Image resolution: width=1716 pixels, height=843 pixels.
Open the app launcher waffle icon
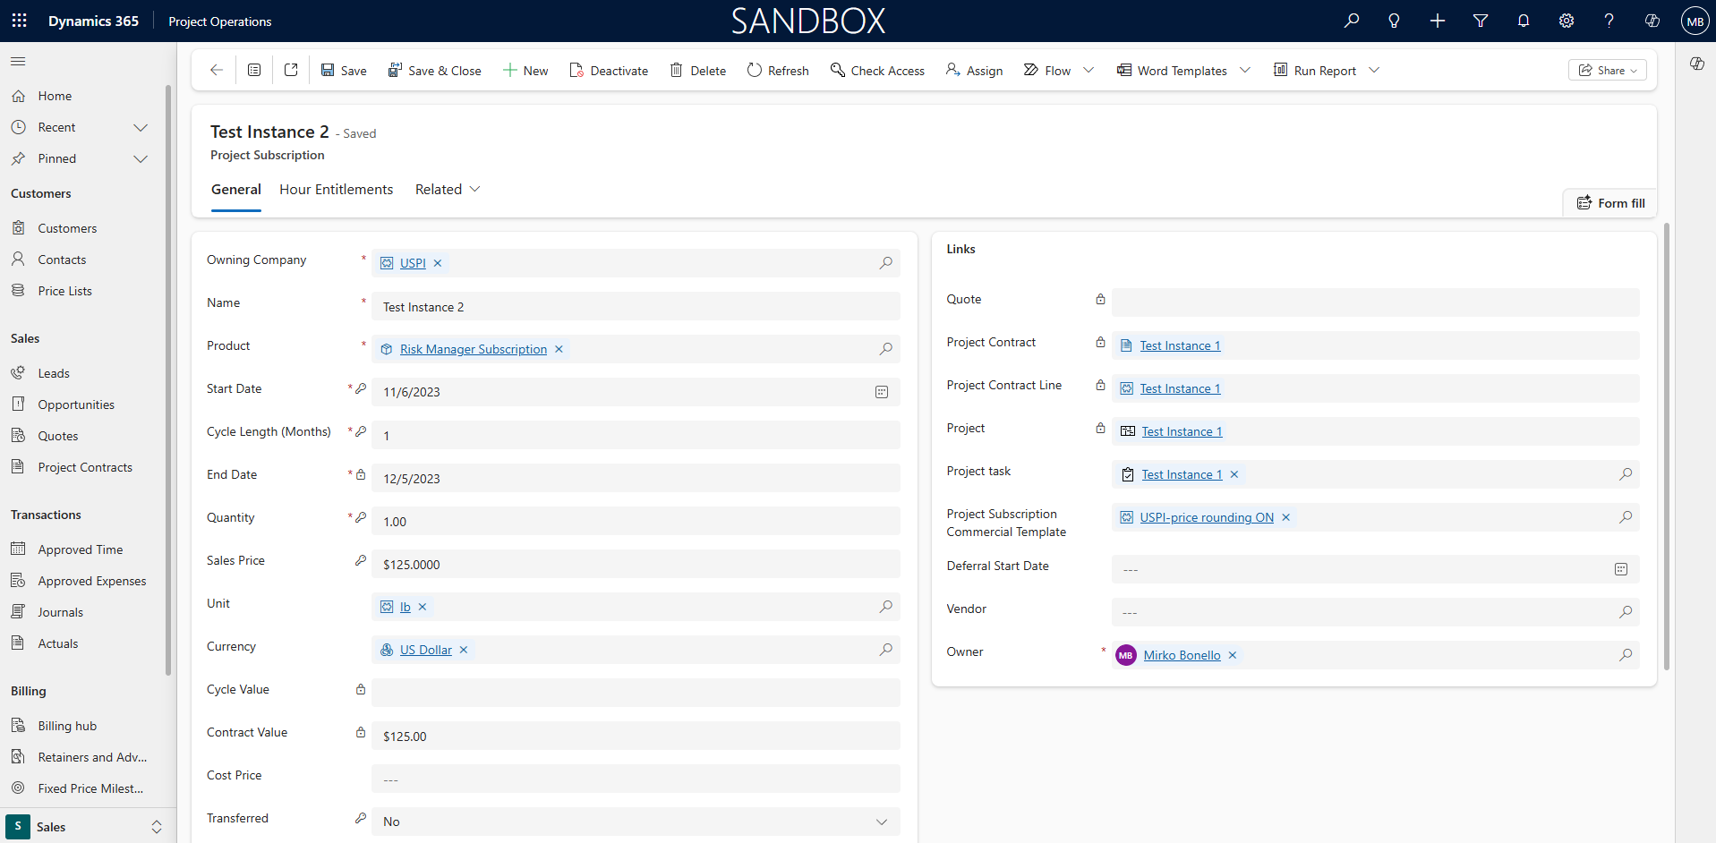coord(20,21)
